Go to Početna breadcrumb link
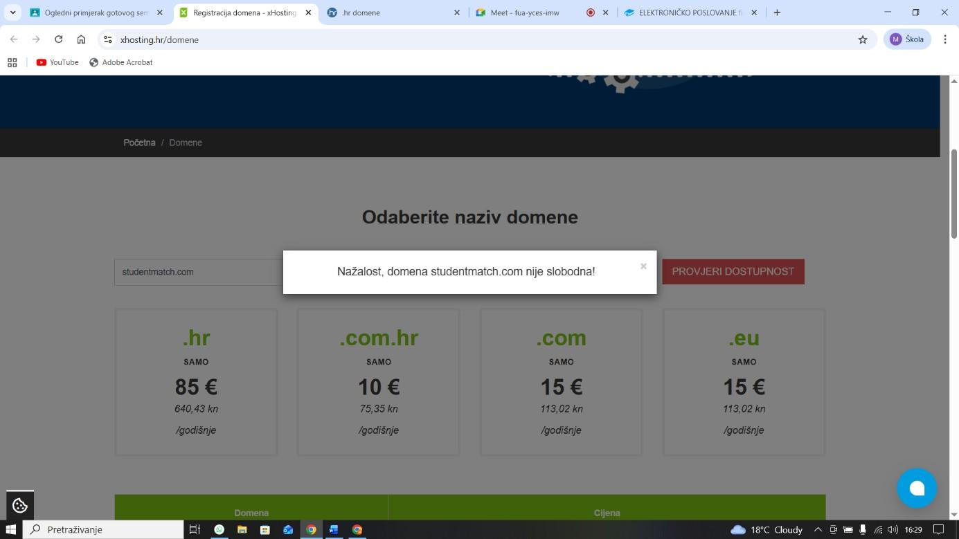 pyautogui.click(x=139, y=143)
